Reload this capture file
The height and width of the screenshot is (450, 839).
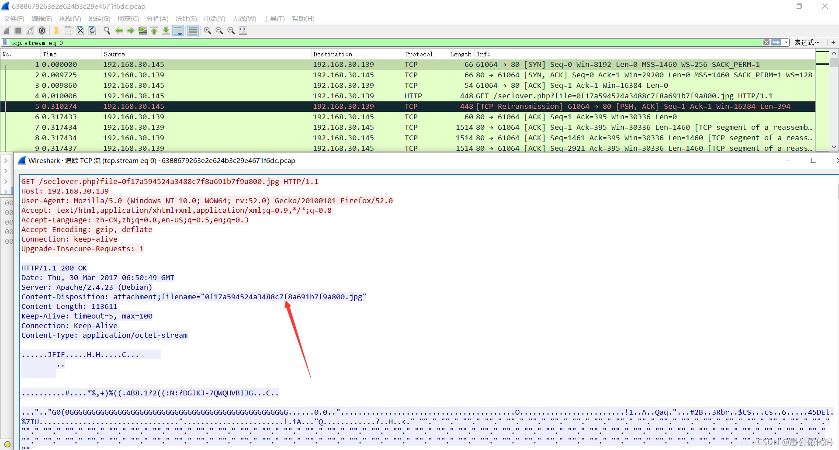click(x=92, y=31)
